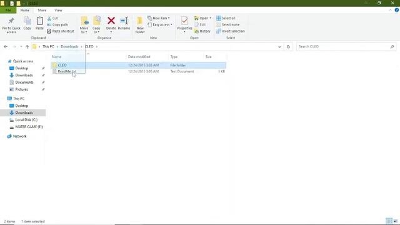Open the recent locations dropdown arrow
Screen dimensions: 400x225
(x=21, y=46)
